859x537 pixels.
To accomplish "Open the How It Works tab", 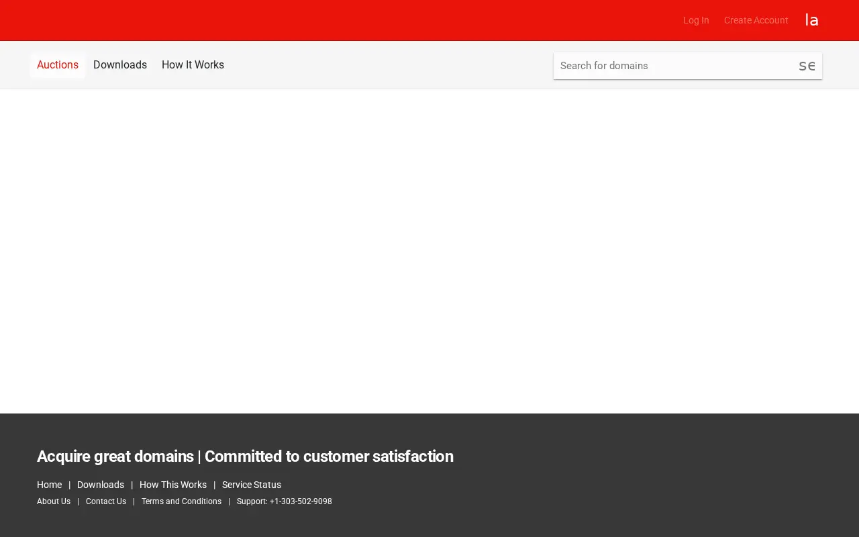I will 193,65.
